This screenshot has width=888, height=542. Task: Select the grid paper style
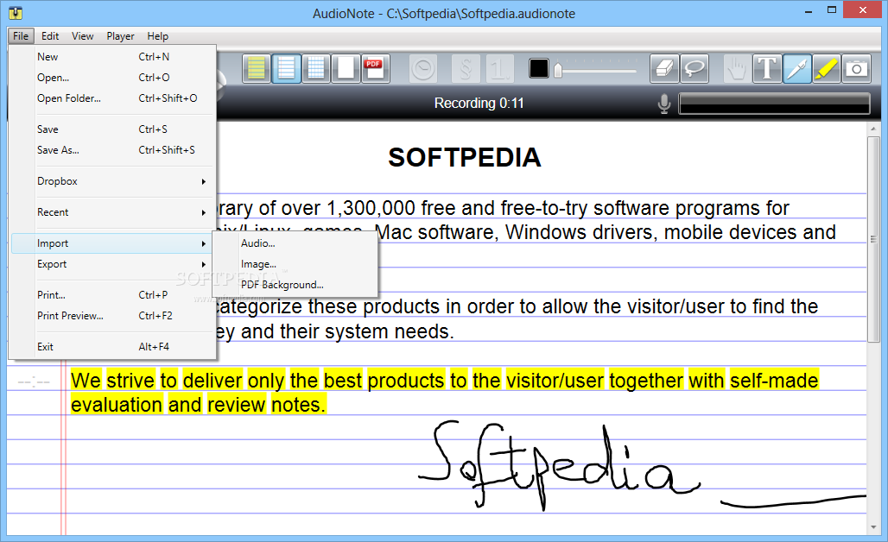(x=315, y=69)
